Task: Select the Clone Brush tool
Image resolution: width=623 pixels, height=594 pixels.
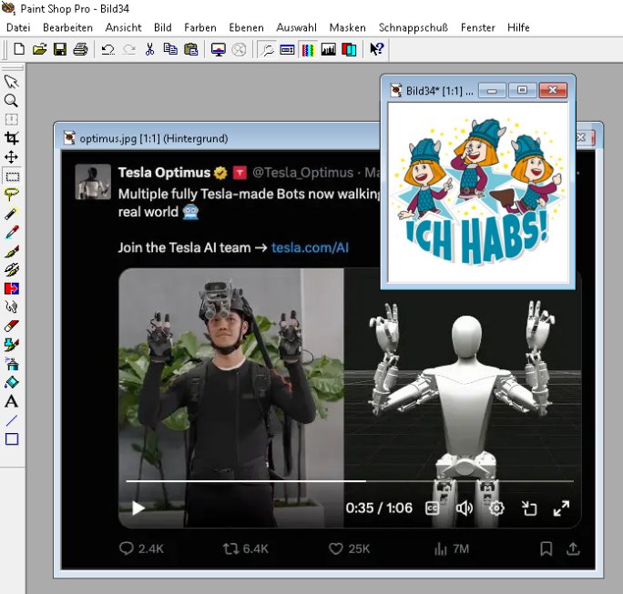Action: [x=12, y=270]
